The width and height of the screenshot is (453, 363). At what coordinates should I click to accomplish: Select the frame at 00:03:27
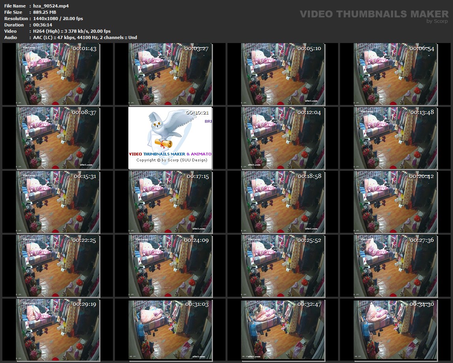(x=170, y=74)
